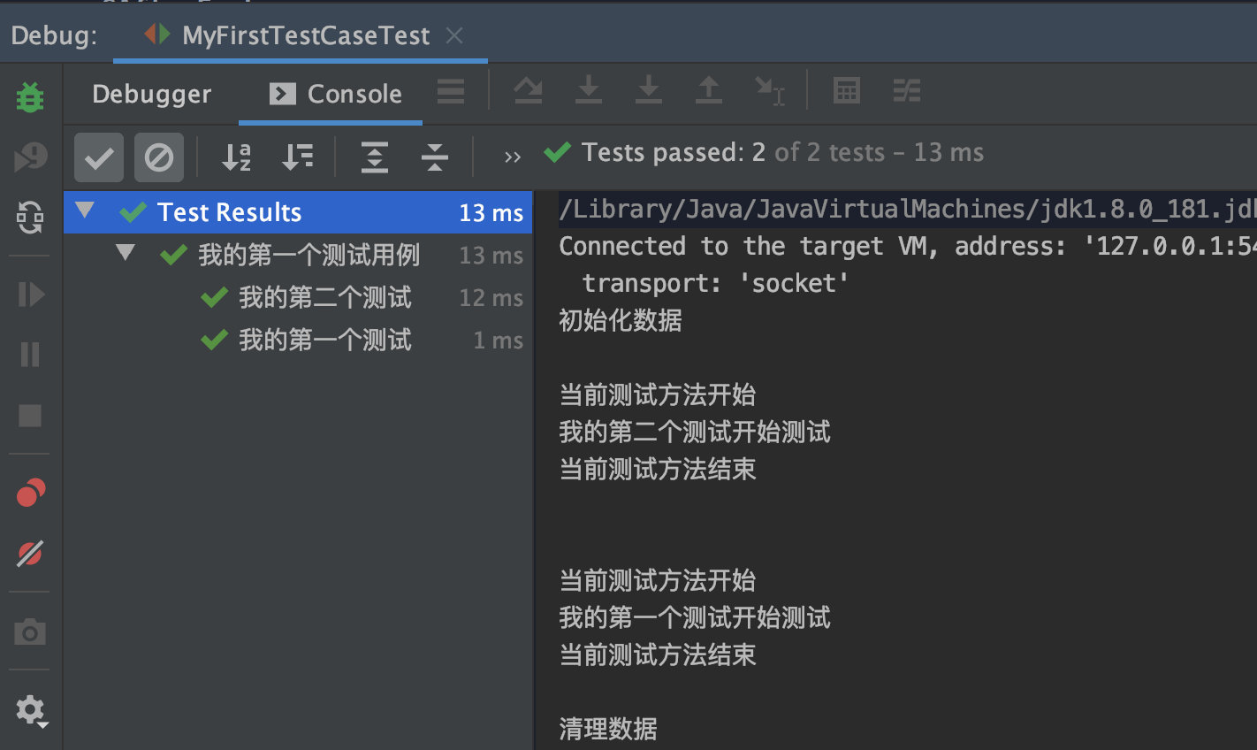Sort tests alphabetically
The height and width of the screenshot is (750, 1257).
coord(237,157)
